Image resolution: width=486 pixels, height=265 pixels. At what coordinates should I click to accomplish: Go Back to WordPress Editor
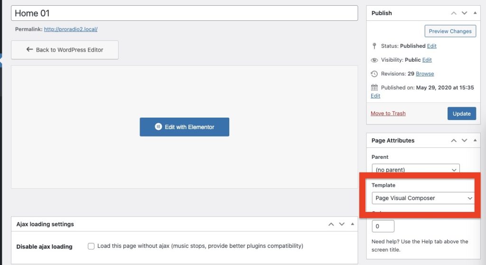pyautogui.click(x=65, y=50)
